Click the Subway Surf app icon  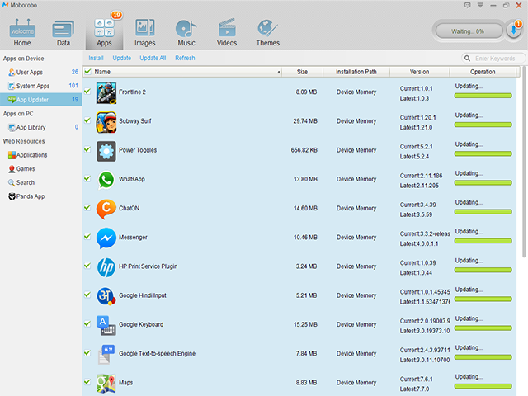(106, 121)
